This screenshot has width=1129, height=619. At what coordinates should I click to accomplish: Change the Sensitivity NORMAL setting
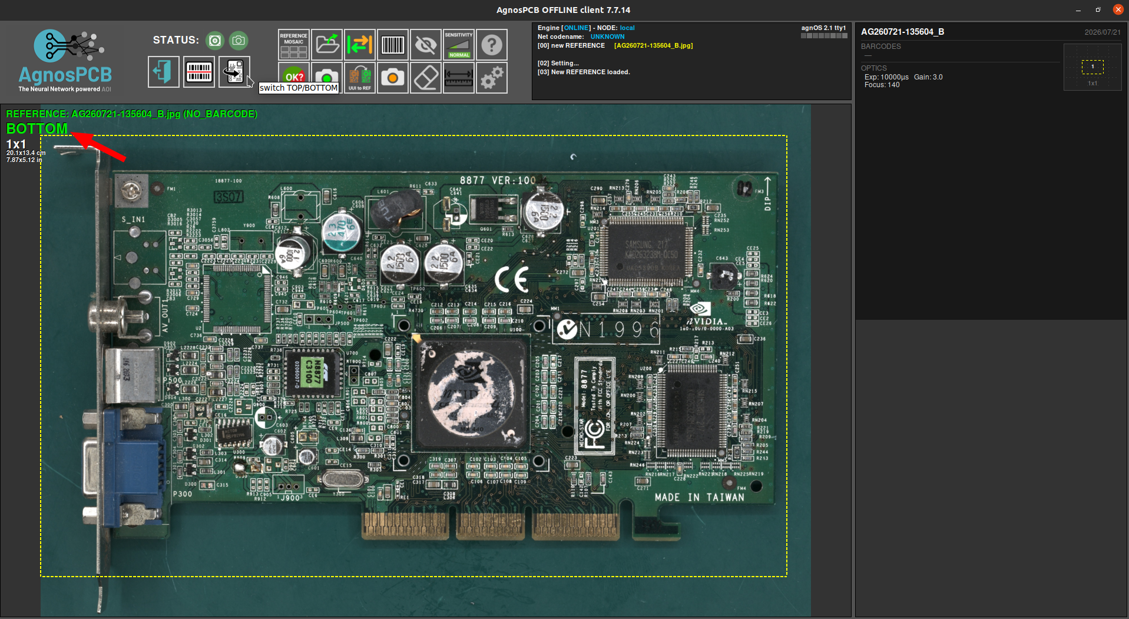[458, 45]
